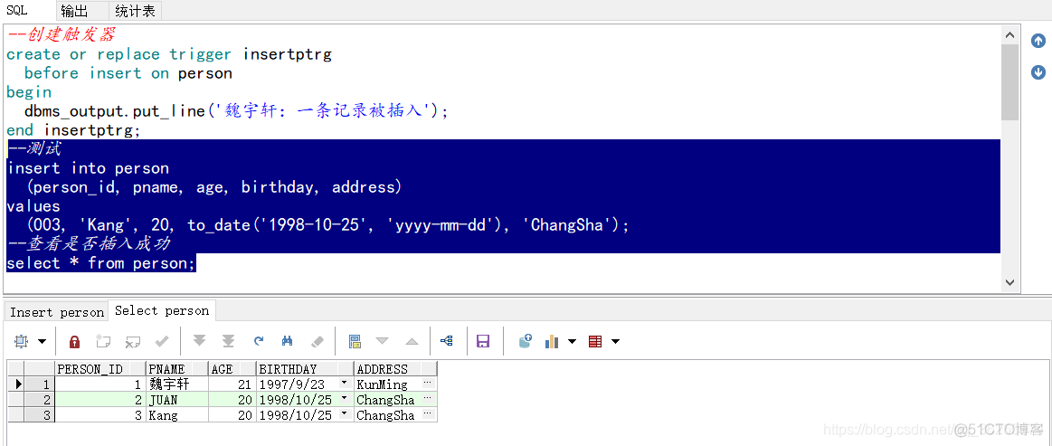Image resolution: width=1052 pixels, height=446 pixels.
Task: Select row 3 via its row number
Action: [40, 415]
